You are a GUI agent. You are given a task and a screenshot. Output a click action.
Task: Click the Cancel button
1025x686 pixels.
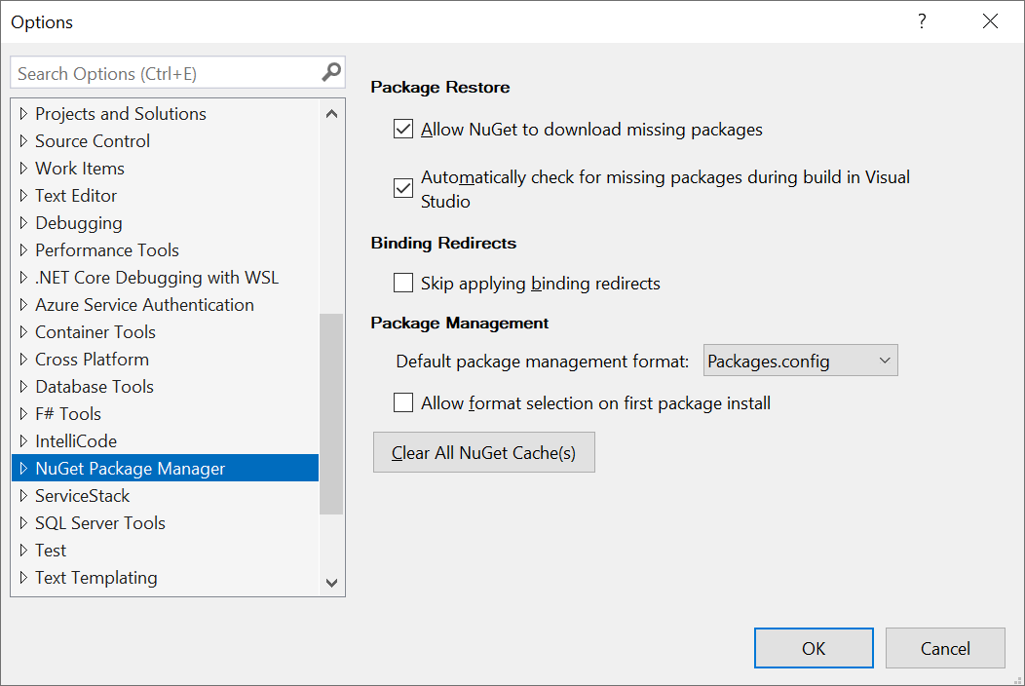tap(945, 648)
